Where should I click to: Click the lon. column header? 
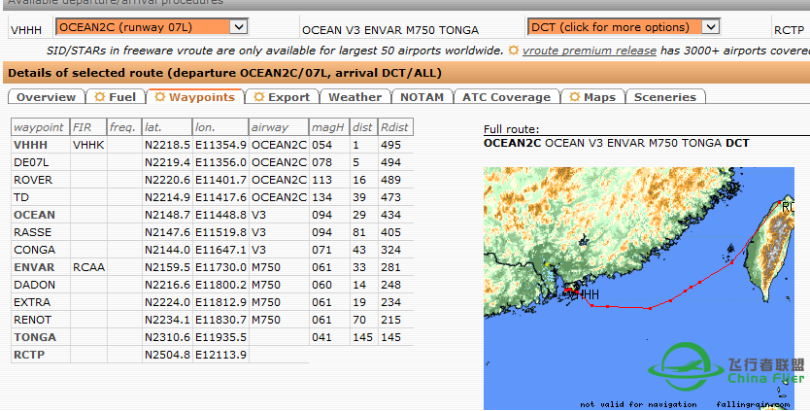point(220,127)
